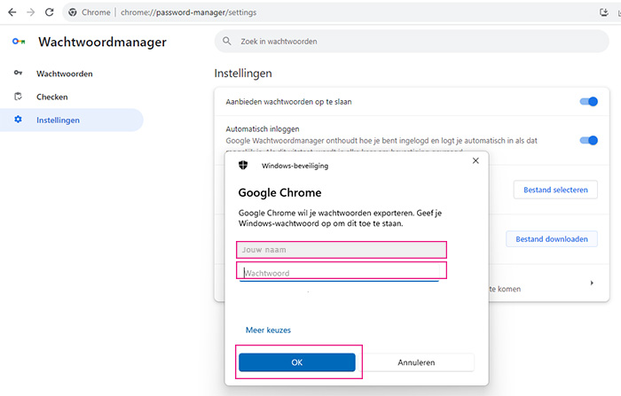Viewport: 621px width, 396px height.
Task: Click the install/download icon in address bar
Action: [604, 12]
